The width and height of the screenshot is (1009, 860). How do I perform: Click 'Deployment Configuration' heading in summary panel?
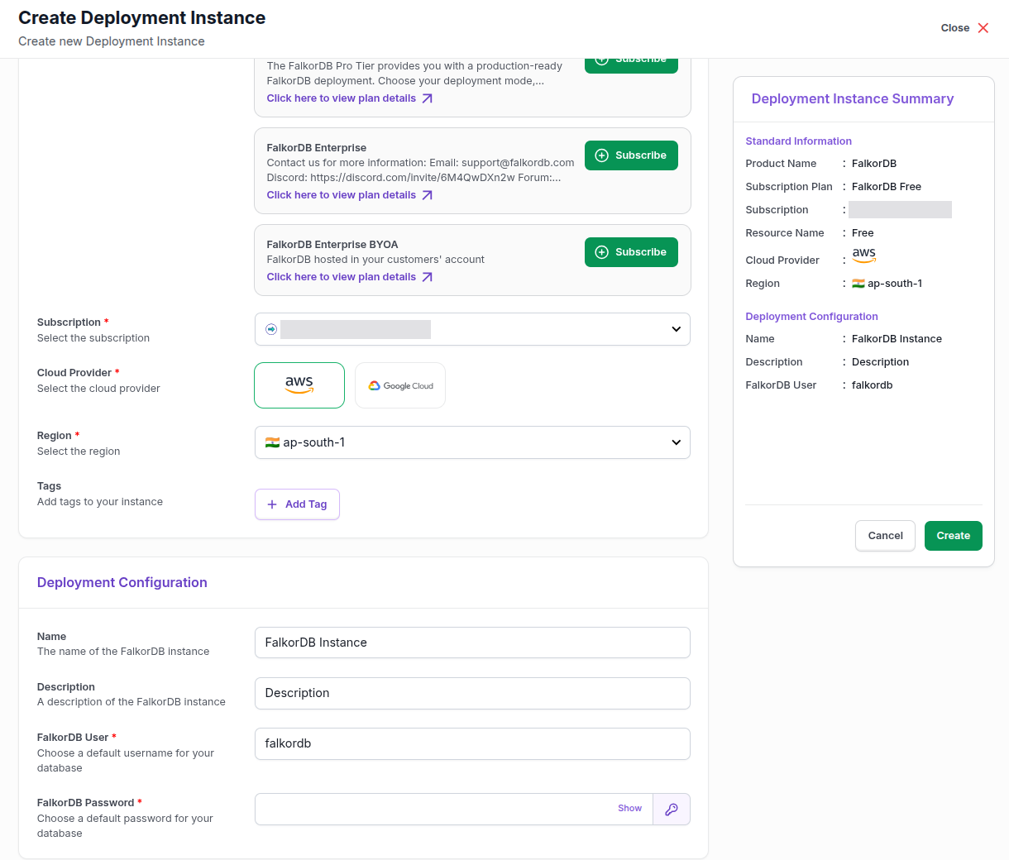(811, 317)
